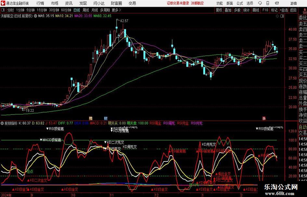
Task: Click the 涨 marker icon on chart
Action: pos(264,118)
